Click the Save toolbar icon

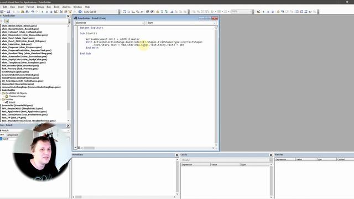point(8,12)
